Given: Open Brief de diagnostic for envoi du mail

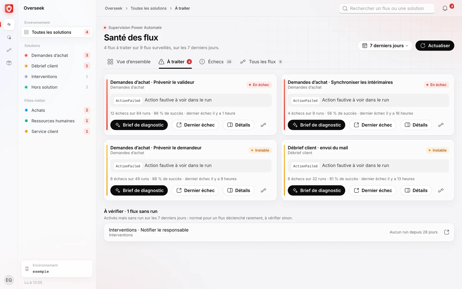Looking at the screenshot, I should click(316, 190).
